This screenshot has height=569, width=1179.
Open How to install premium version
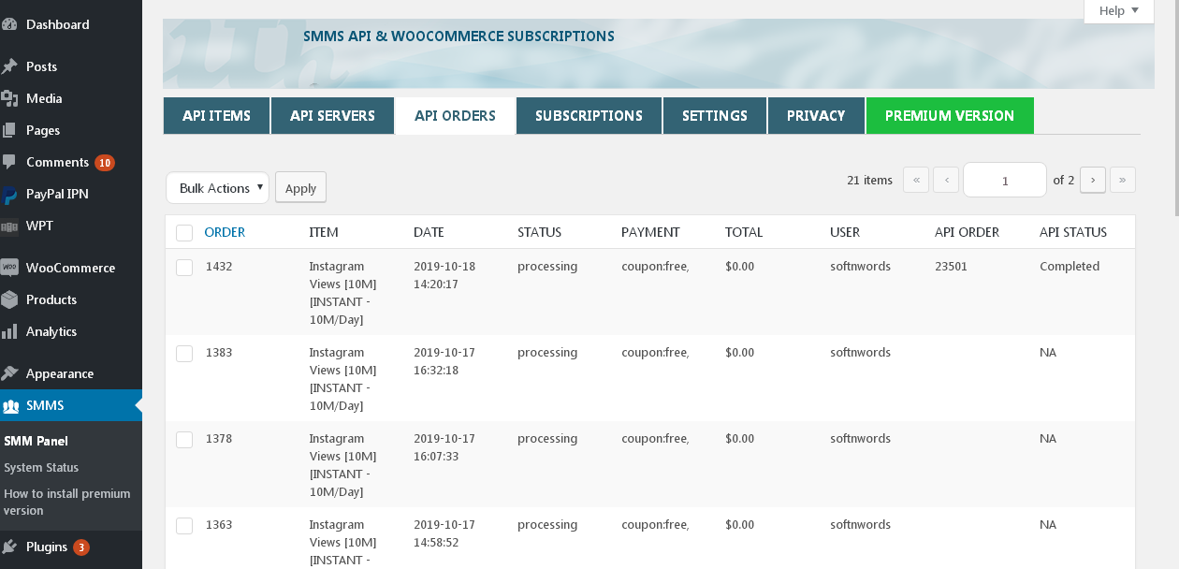[67, 502]
